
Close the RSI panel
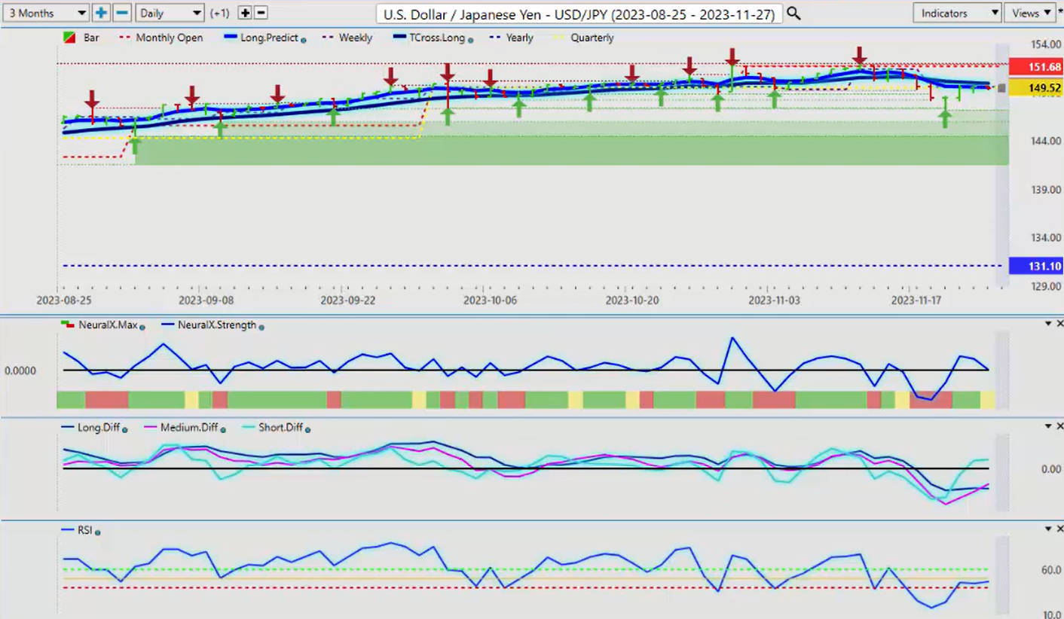[x=1059, y=530]
